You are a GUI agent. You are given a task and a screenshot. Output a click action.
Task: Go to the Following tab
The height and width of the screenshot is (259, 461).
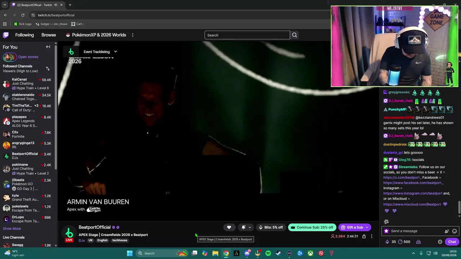[24, 35]
